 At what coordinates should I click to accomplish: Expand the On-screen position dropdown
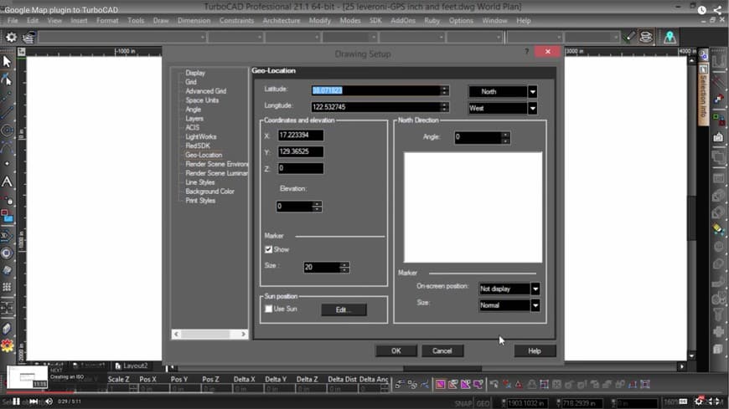(x=535, y=289)
